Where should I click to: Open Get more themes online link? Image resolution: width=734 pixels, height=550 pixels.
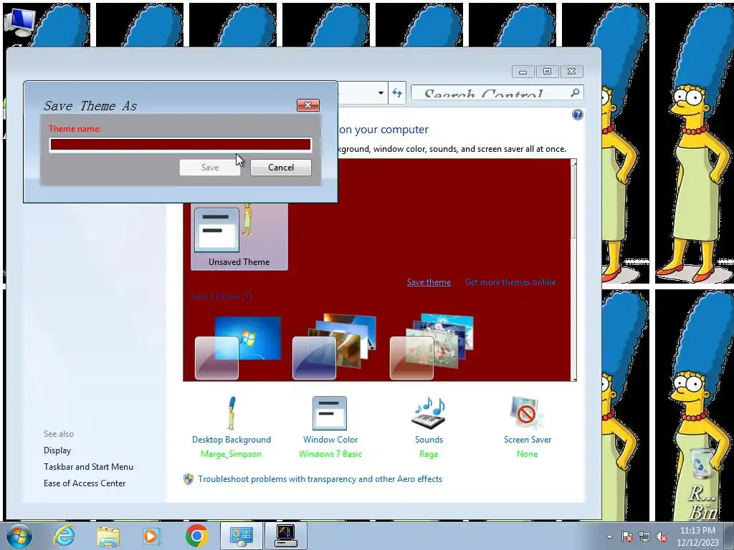(510, 282)
